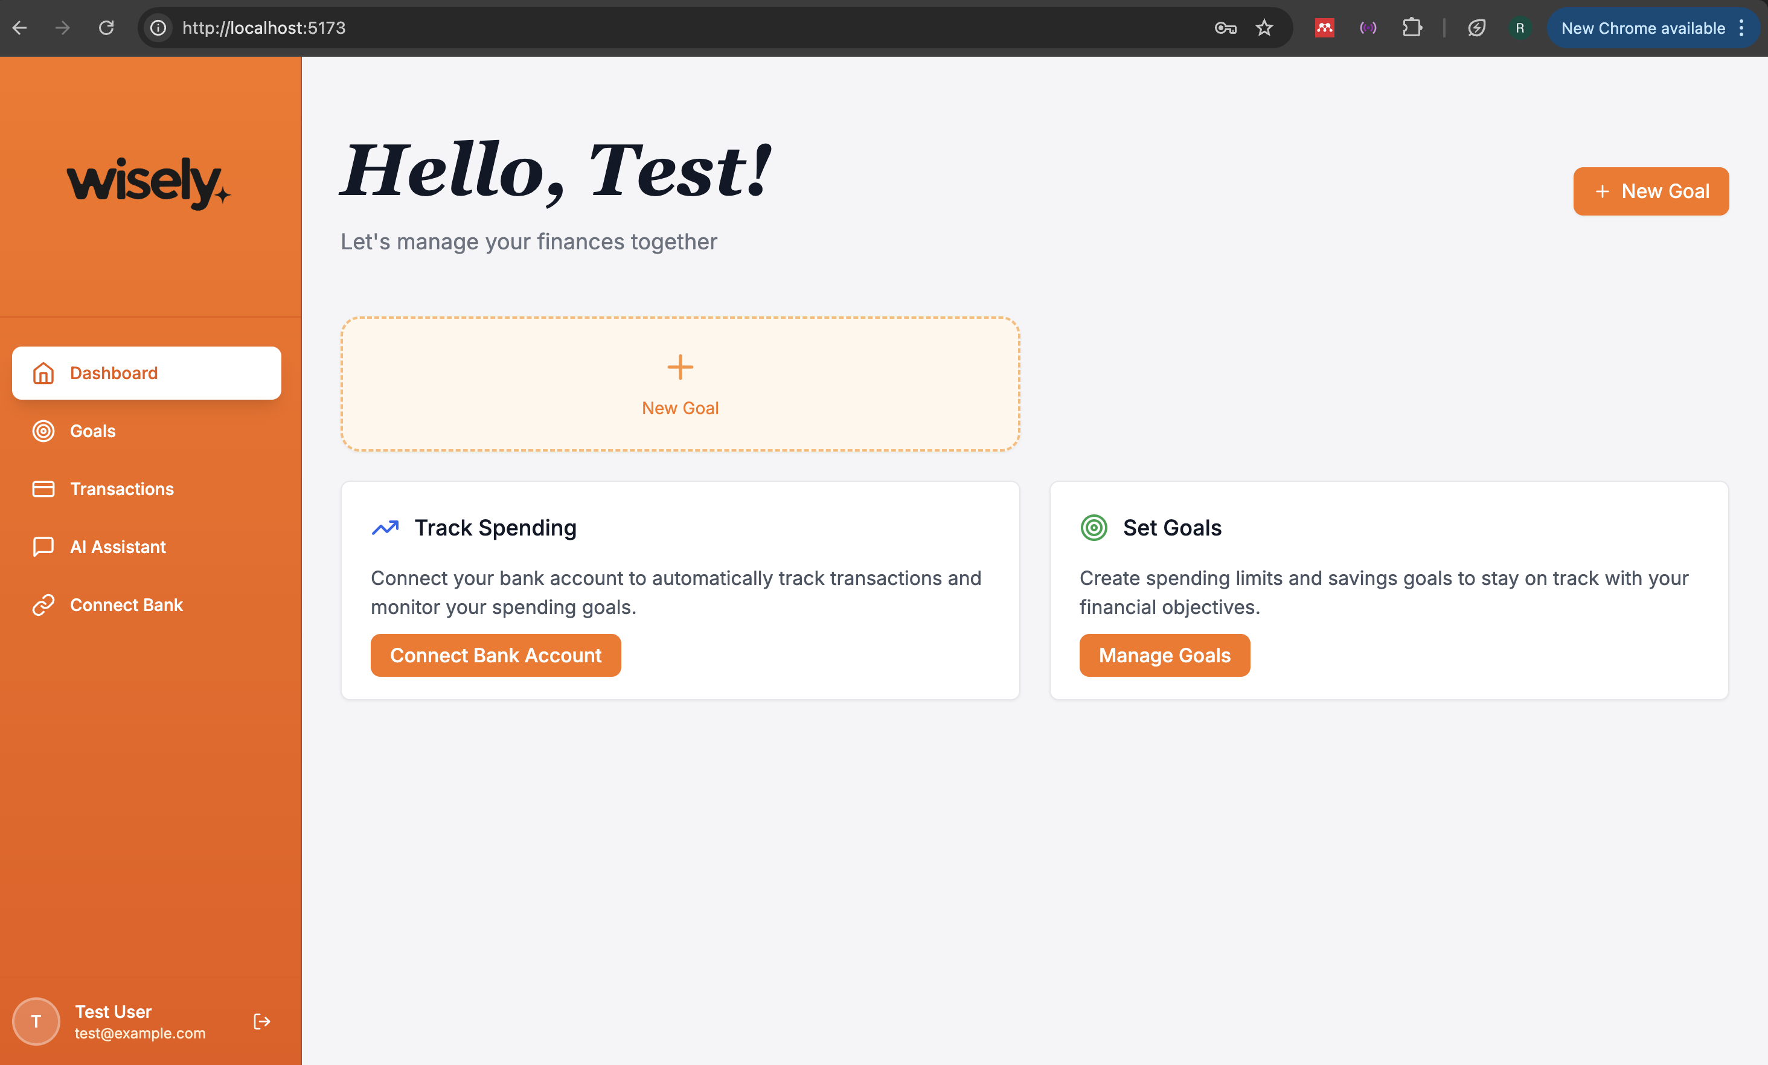1768x1065 pixels.
Task: Open Transactions from the sidebar
Action: tap(121, 490)
